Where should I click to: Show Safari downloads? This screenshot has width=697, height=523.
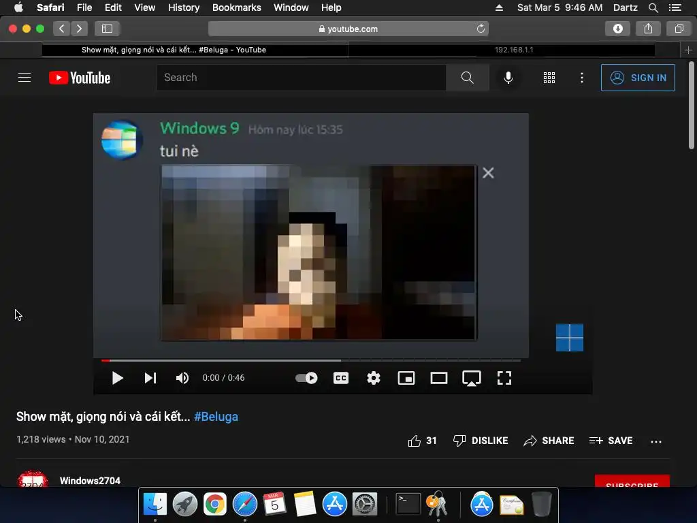[617, 29]
